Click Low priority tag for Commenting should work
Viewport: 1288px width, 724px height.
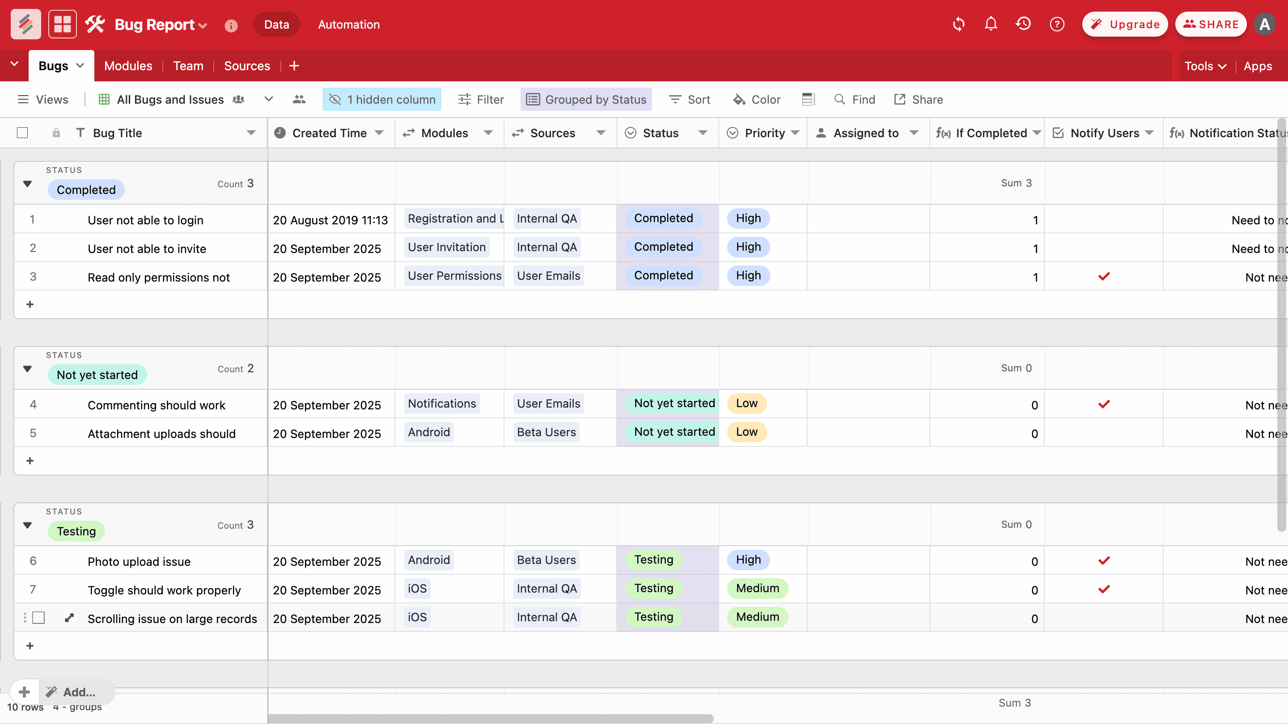[746, 403]
